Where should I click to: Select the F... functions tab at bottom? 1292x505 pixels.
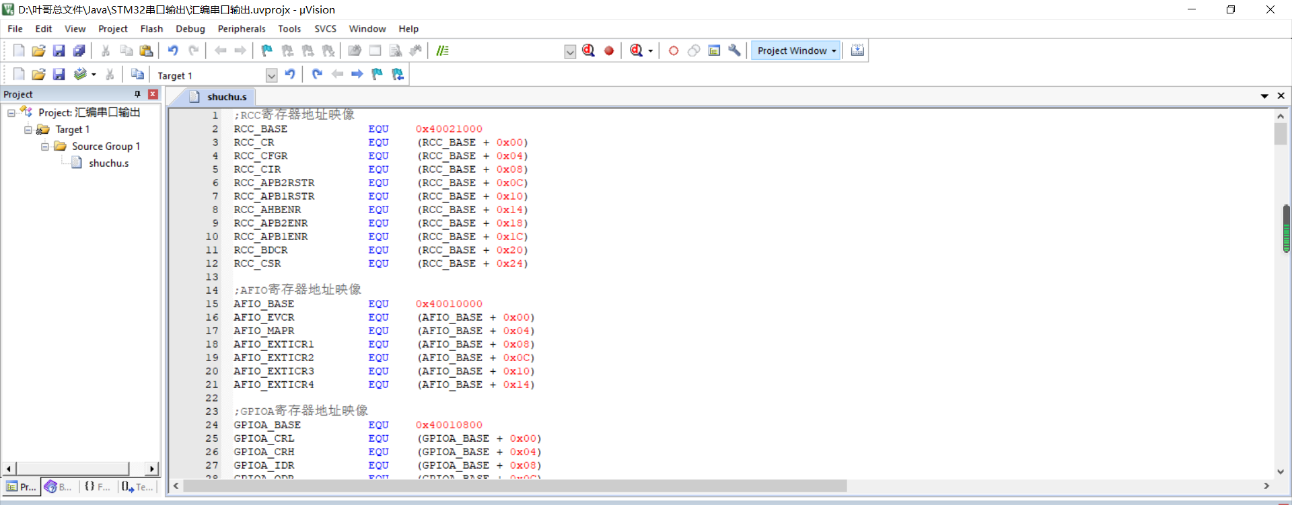(98, 487)
